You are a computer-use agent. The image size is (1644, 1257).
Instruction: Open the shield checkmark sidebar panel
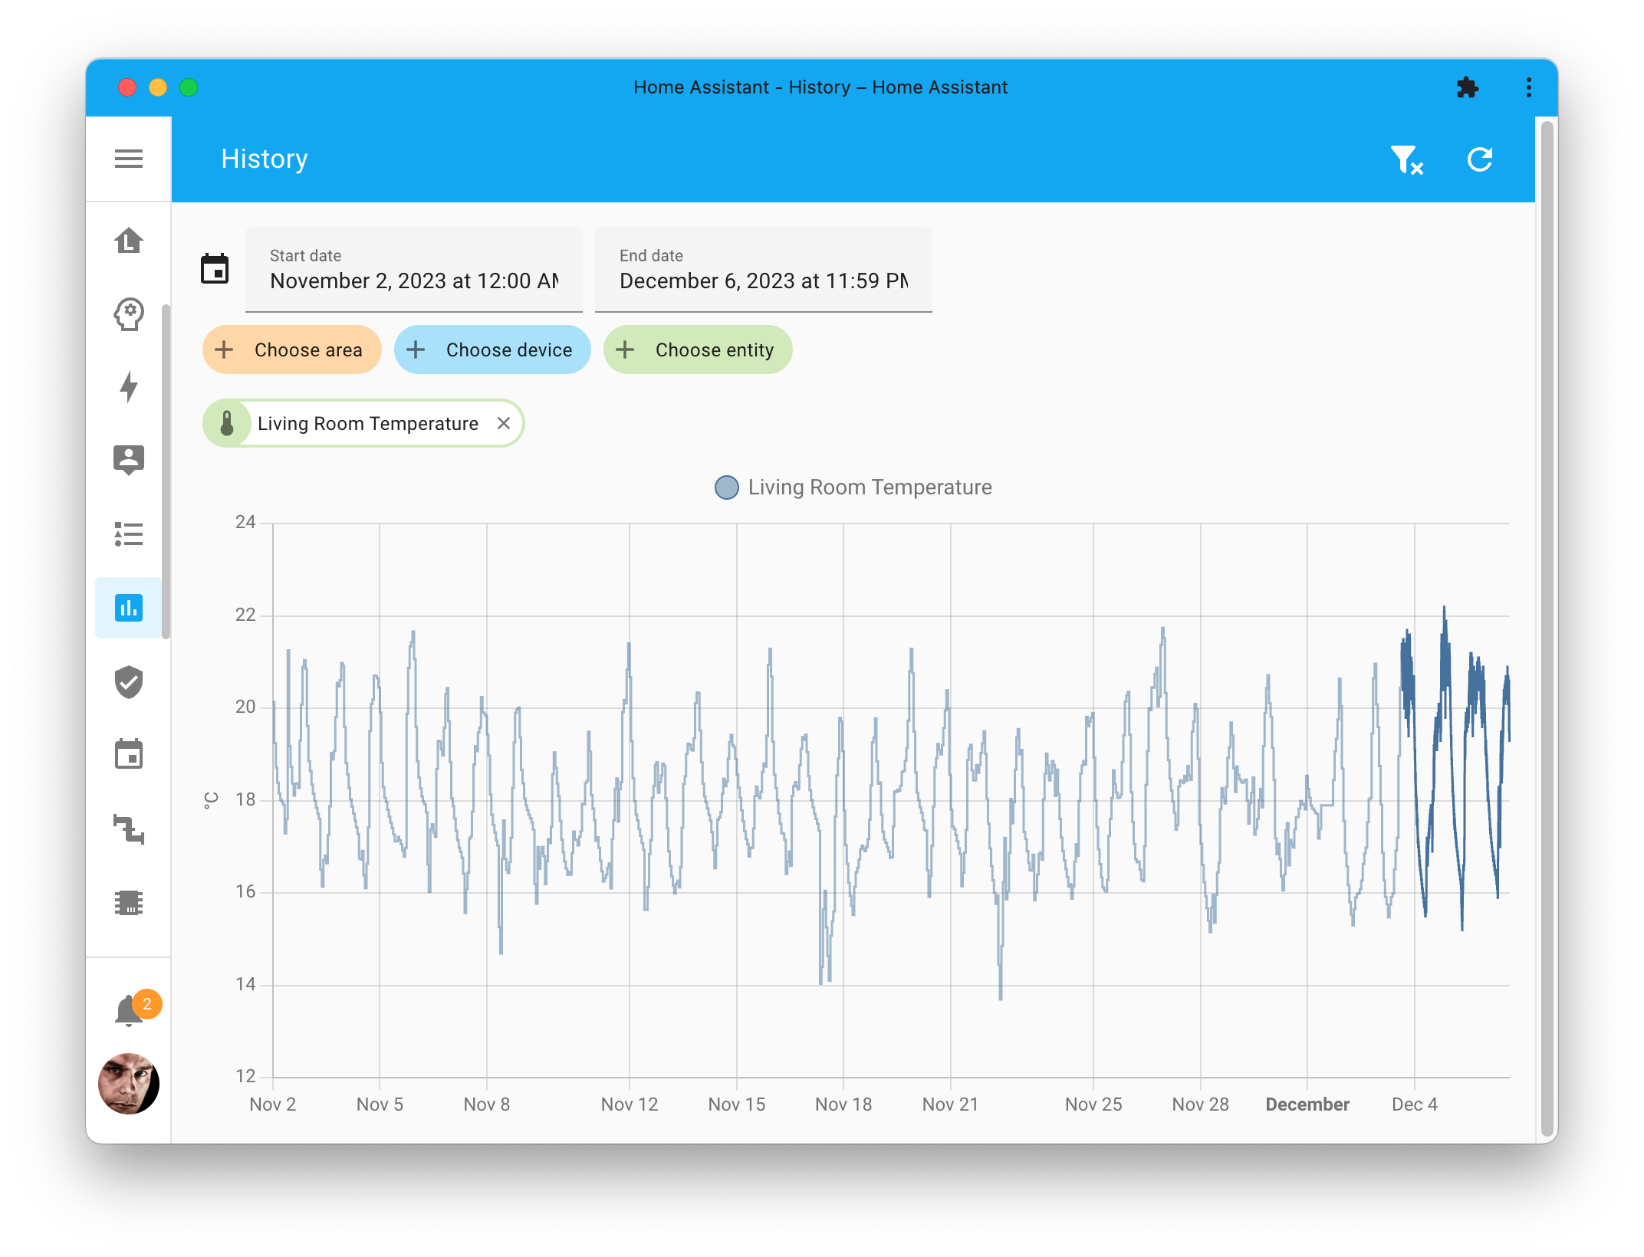click(x=128, y=681)
